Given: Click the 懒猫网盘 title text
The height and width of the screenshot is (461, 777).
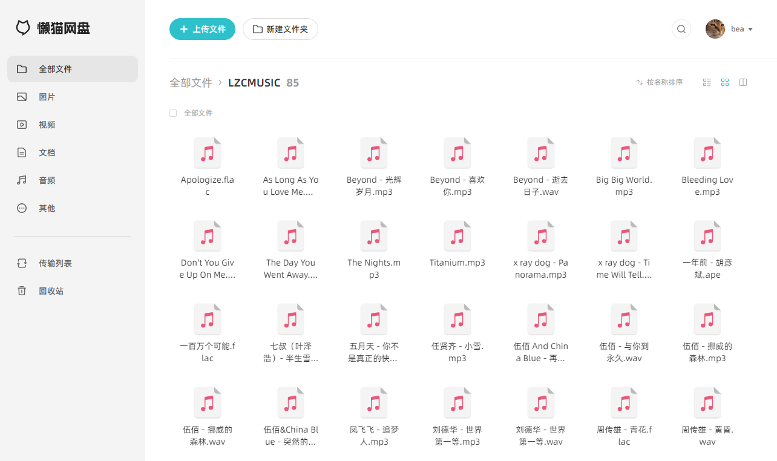Looking at the screenshot, I should [x=64, y=28].
